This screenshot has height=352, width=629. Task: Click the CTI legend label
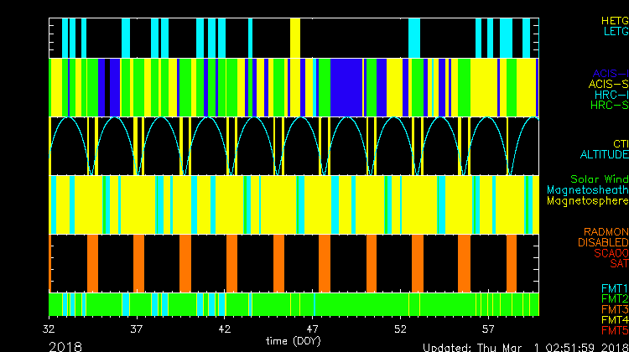coord(620,144)
